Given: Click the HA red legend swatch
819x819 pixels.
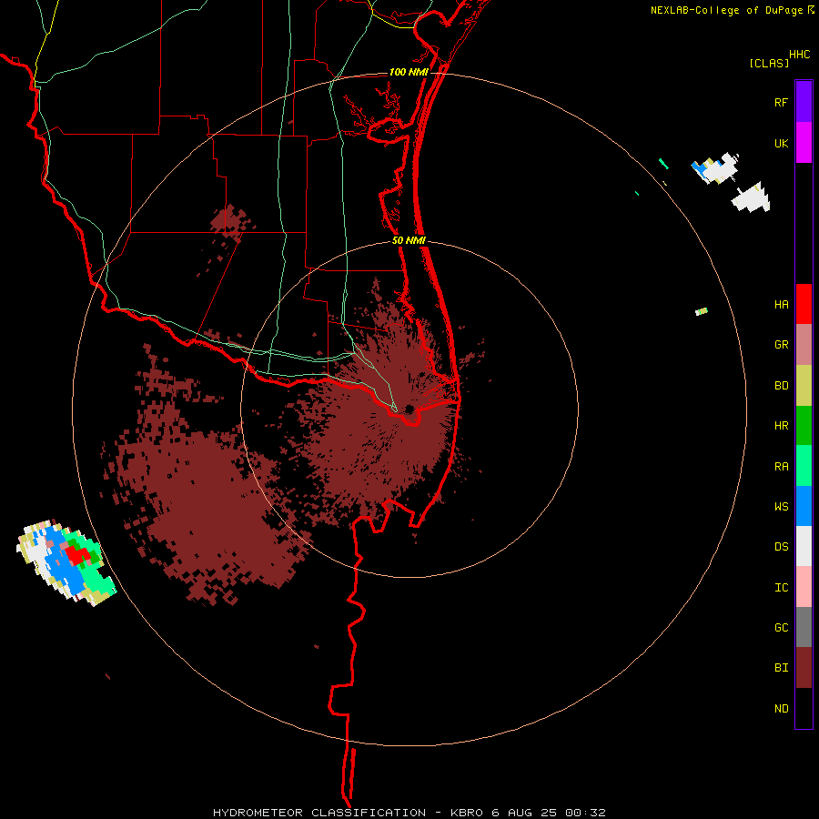Looking at the screenshot, I should coord(804,304).
